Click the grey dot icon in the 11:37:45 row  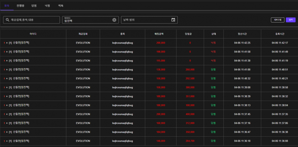(7, 114)
